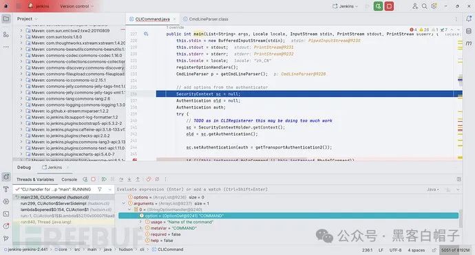Expand Maven: com.sun:tools:1.8.0 node
Image resolution: width=475 pixels, height=255 pixels.
(21, 36)
